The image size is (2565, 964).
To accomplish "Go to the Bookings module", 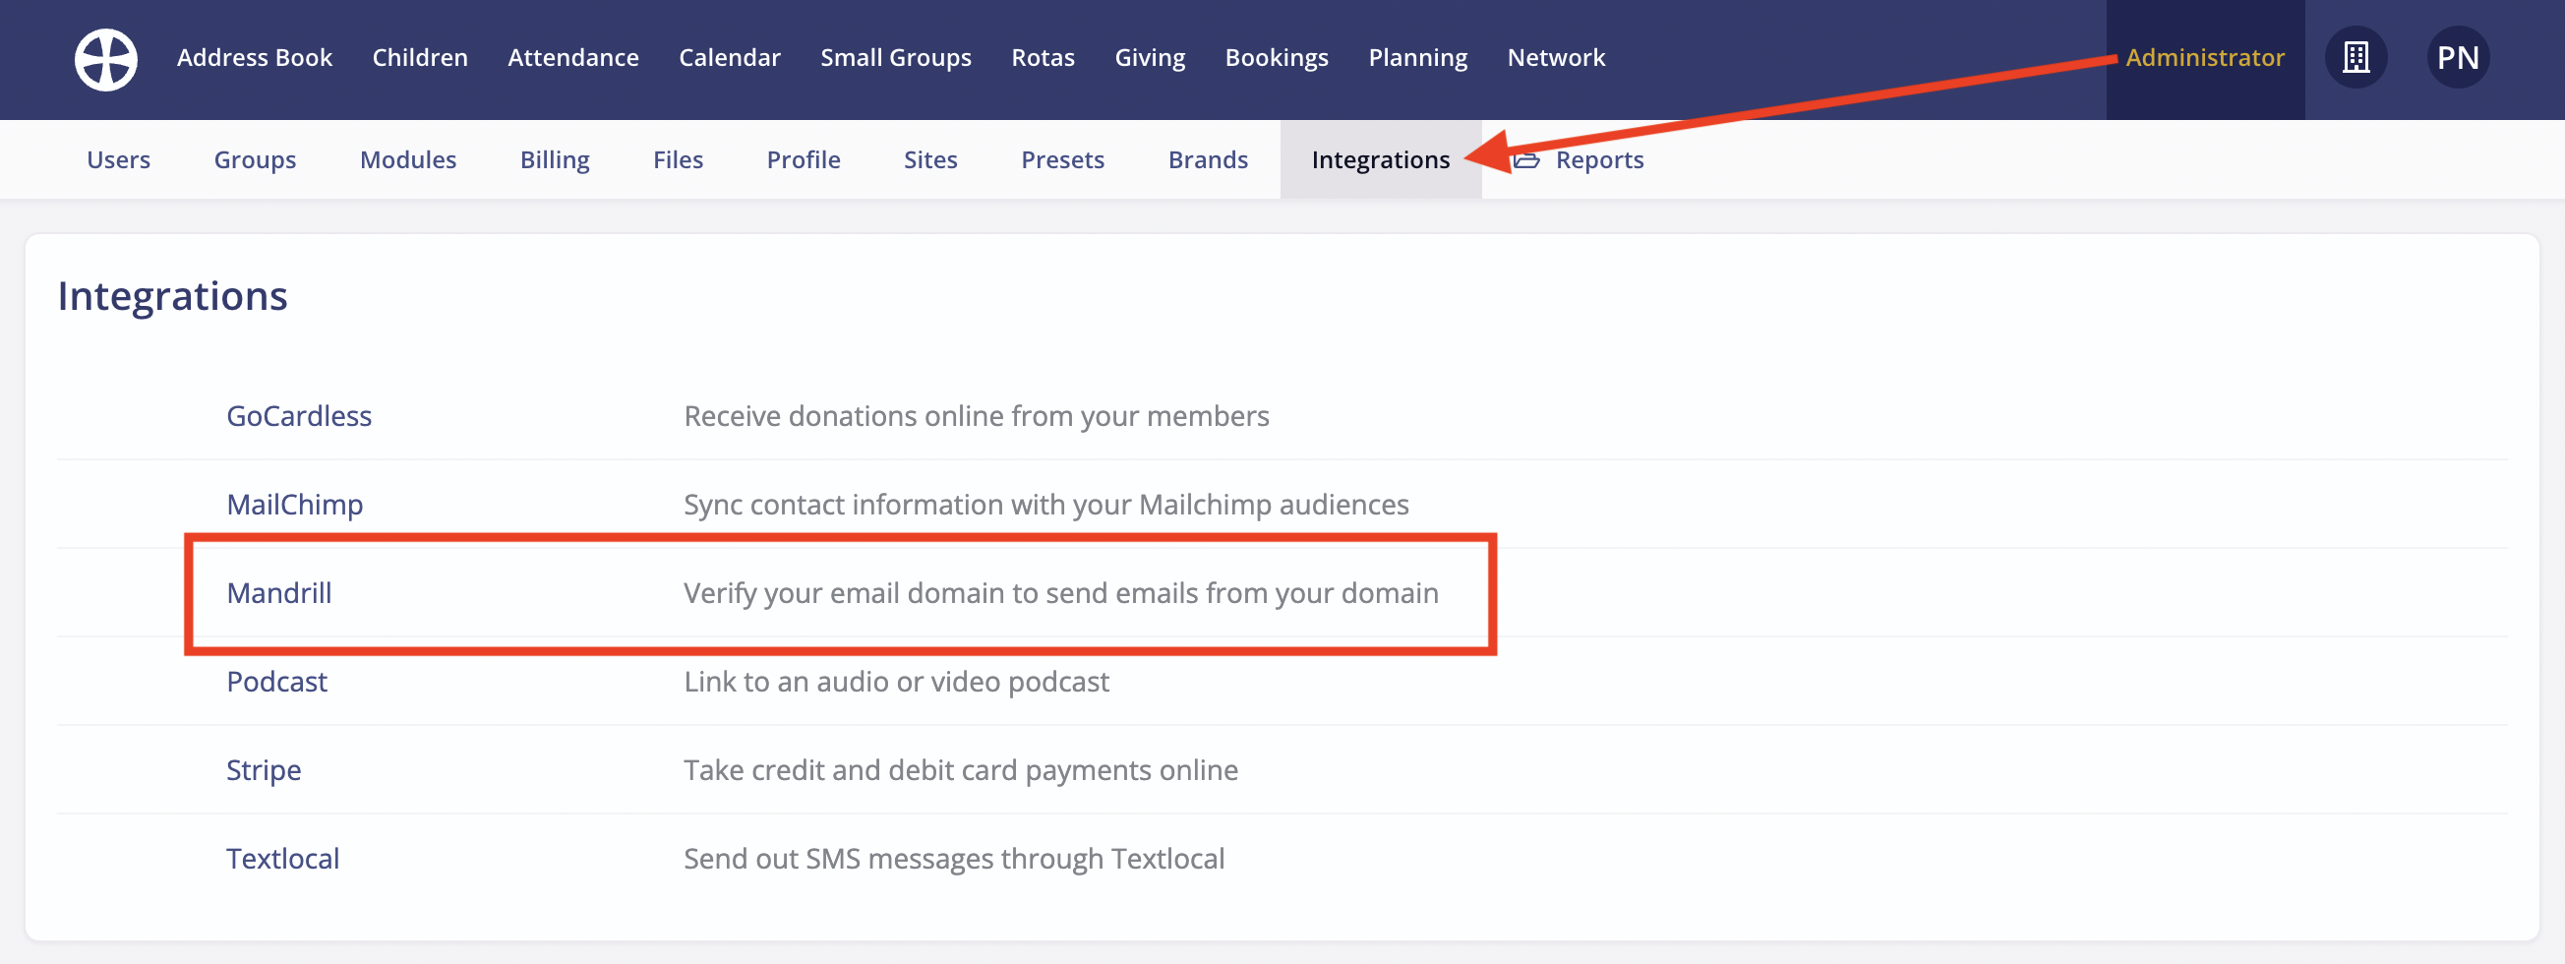I will (x=1277, y=58).
